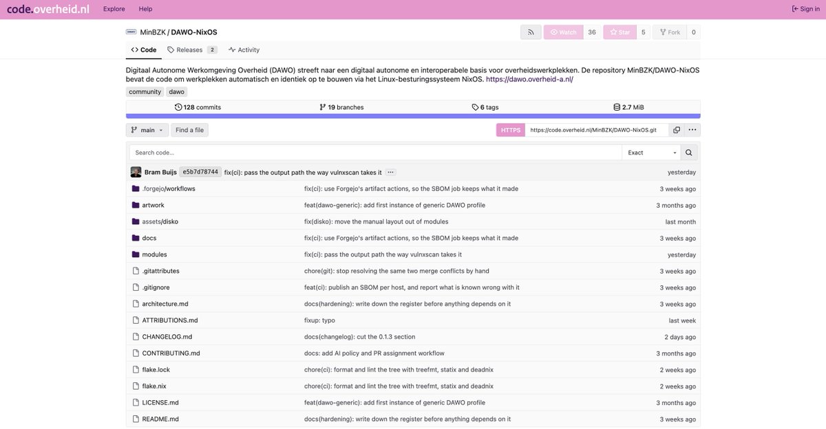The height and width of the screenshot is (429, 826).
Task: Click the Fork button
Action: tap(670, 32)
